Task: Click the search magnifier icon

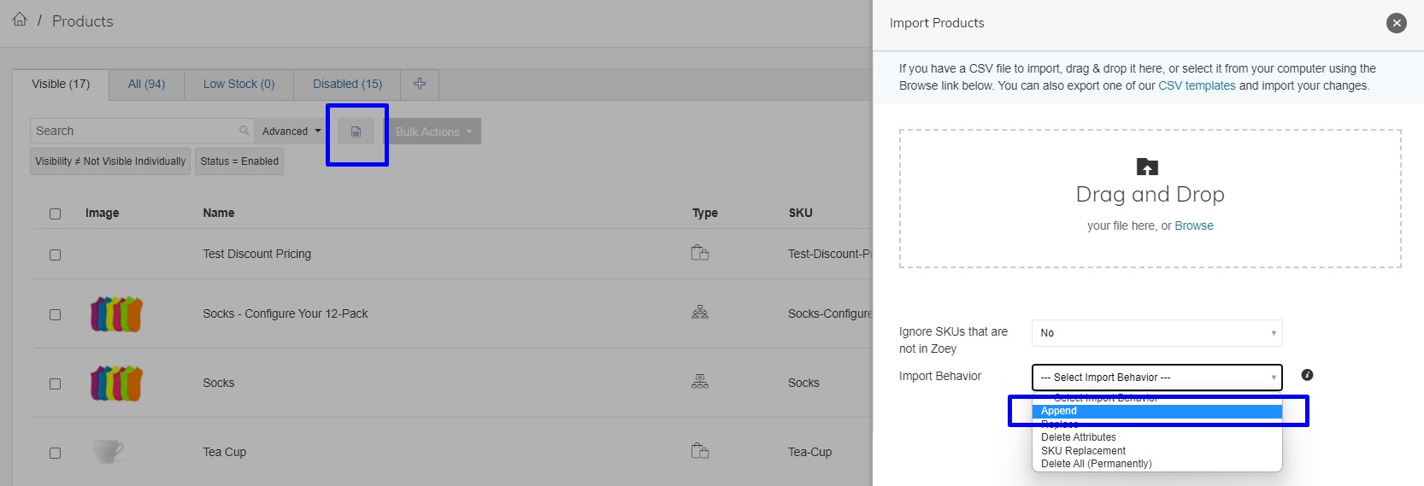Action: click(x=244, y=131)
